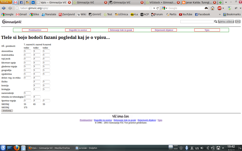Screen dimensions: 242x151
Task: Open the pinned Gmail tab
Action: (15, 2)
